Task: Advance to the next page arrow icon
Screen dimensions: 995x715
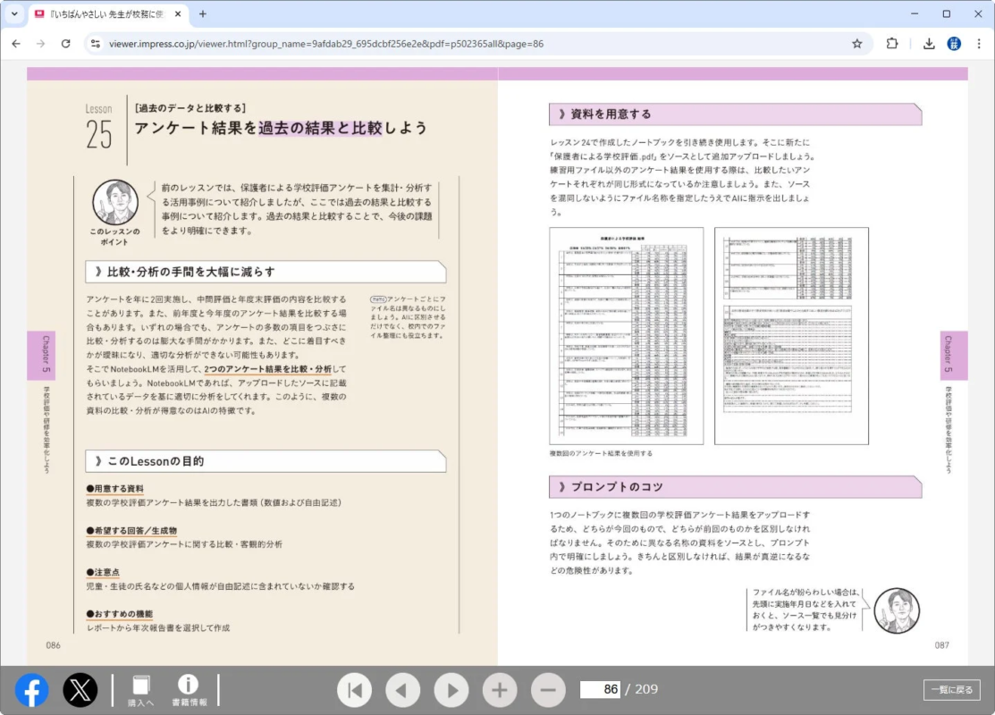Action: (451, 689)
